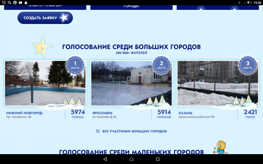Viewport: 263px width, 164px height.
Task: Open the globe browser notification icon
Action: pyautogui.click(x=15, y=3)
